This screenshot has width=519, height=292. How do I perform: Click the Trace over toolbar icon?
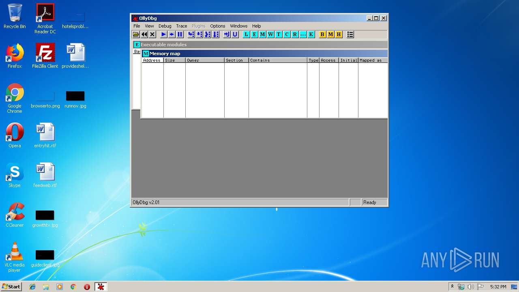216,34
